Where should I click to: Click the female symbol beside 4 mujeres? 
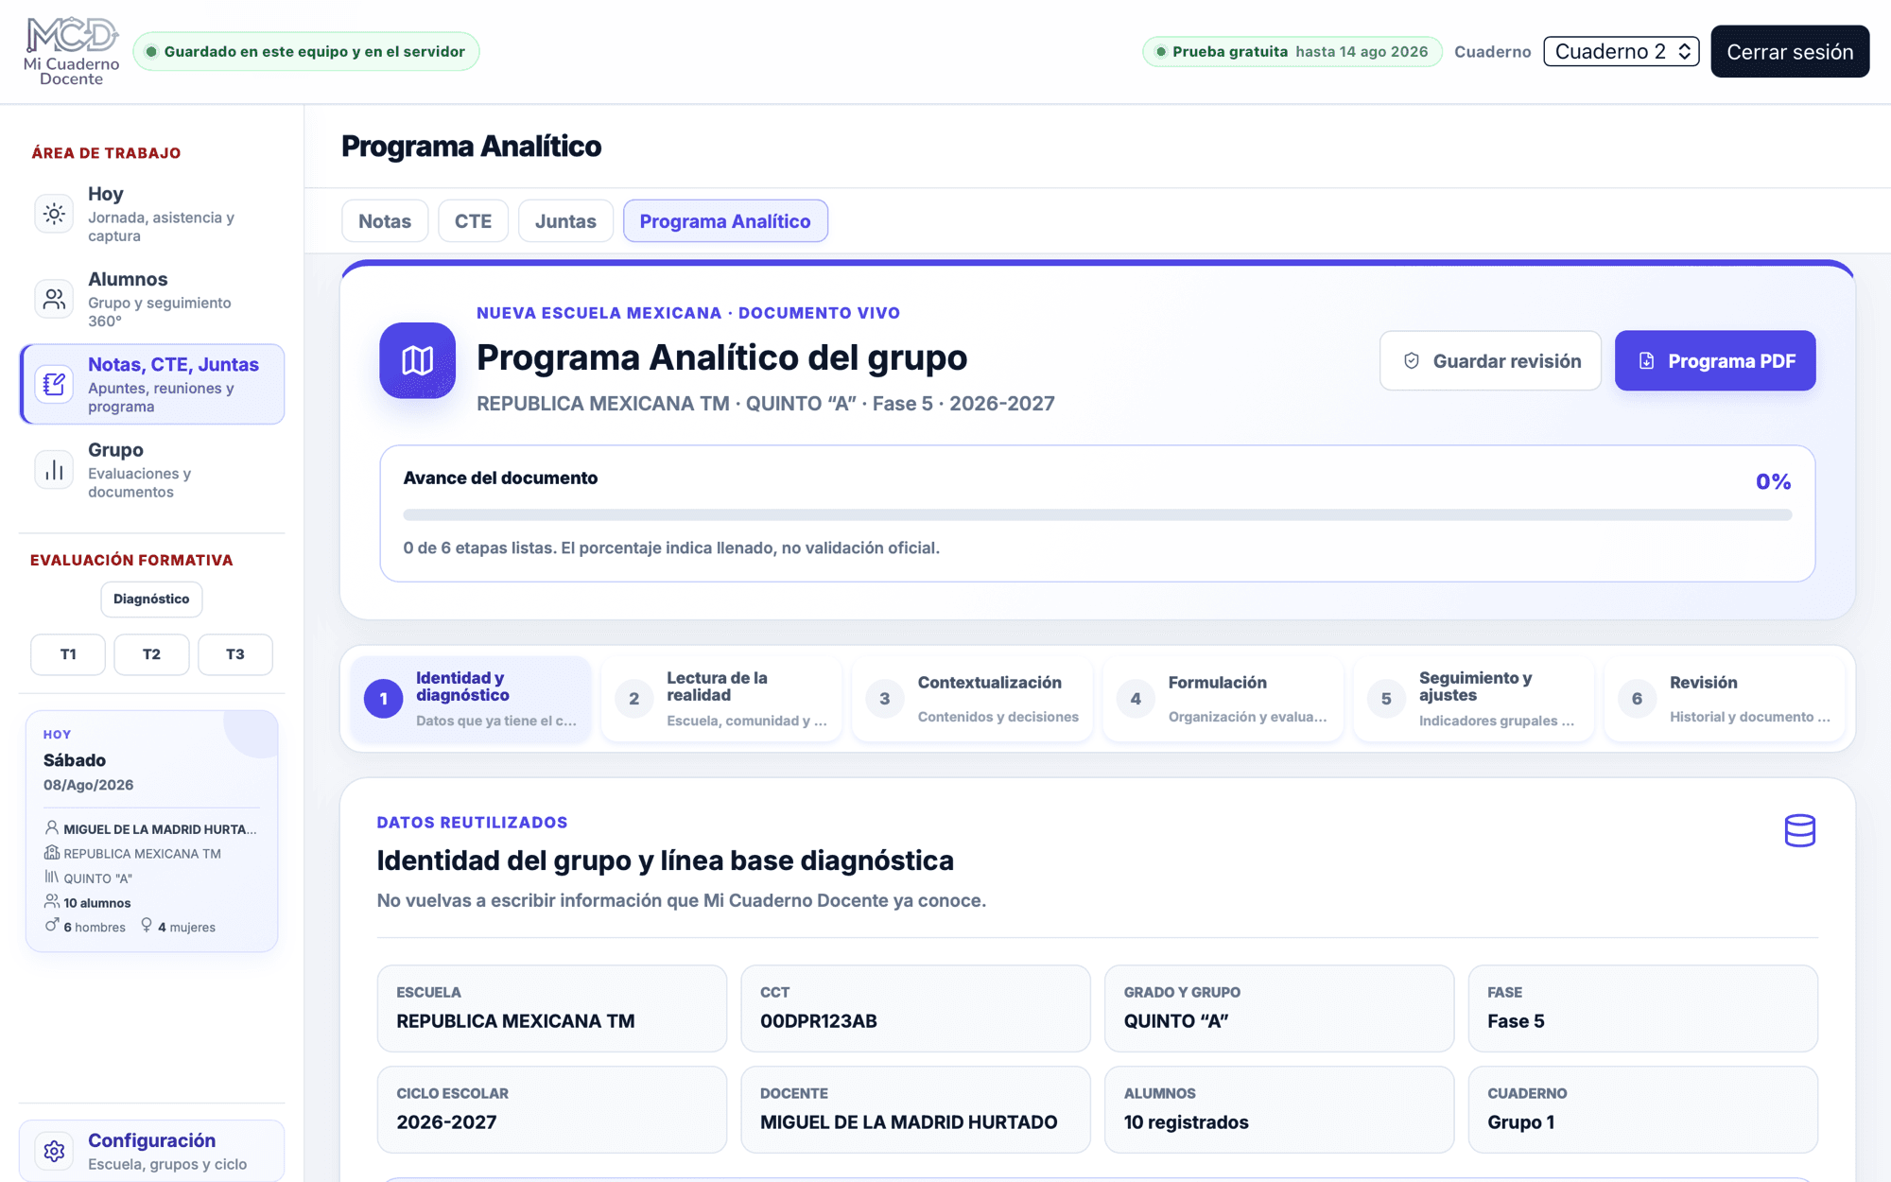147,925
